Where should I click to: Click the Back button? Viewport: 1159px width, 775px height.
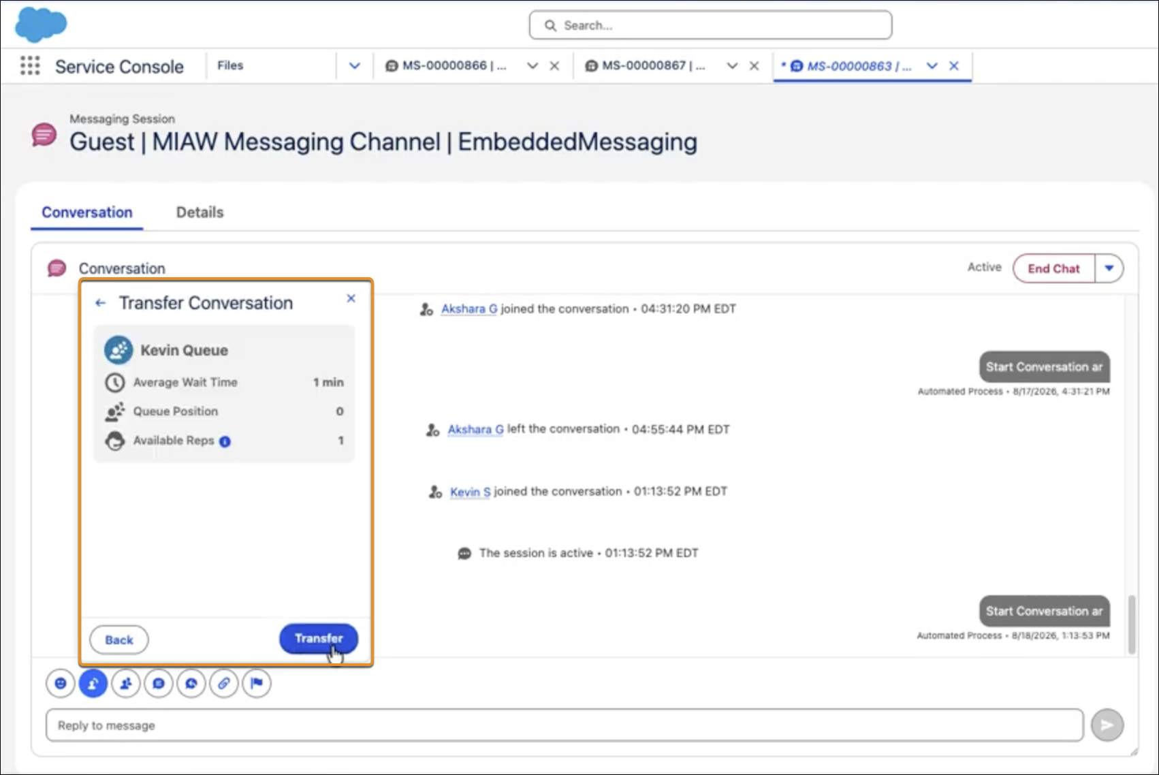(x=119, y=640)
